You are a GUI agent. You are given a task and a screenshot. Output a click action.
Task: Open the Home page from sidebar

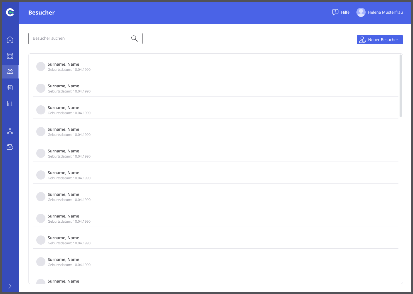(x=10, y=40)
